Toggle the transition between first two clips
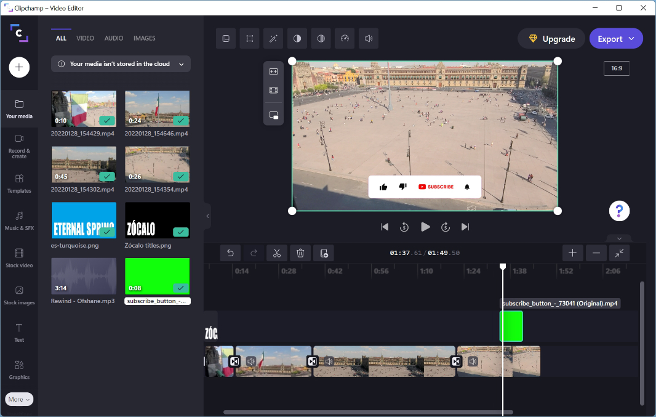This screenshot has width=656, height=417. pyautogui.click(x=234, y=362)
